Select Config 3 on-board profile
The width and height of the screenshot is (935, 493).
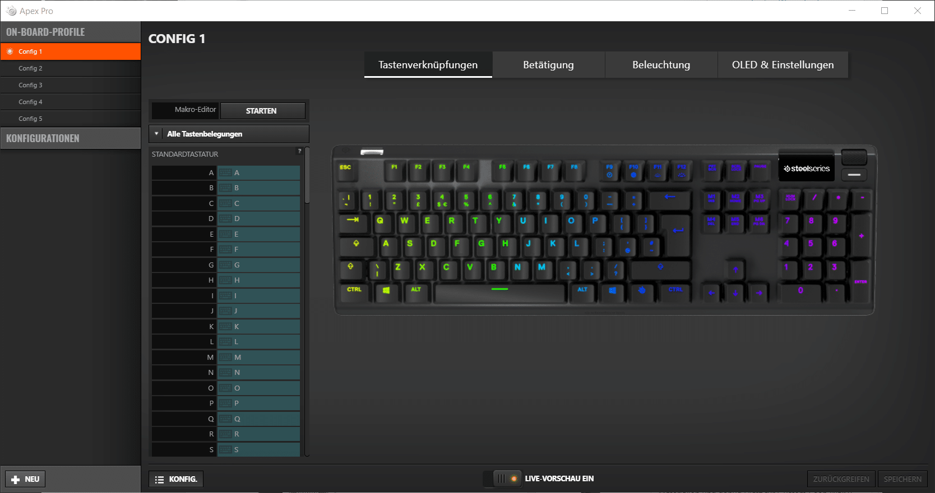coord(70,85)
